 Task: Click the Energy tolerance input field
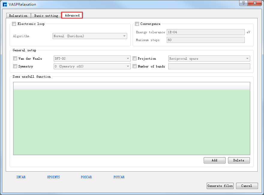[x=205, y=32]
